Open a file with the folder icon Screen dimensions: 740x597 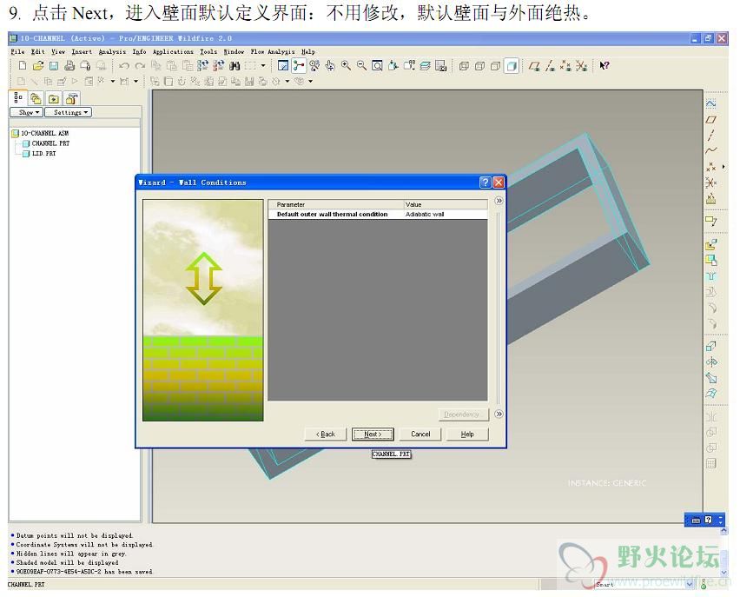click(37, 66)
